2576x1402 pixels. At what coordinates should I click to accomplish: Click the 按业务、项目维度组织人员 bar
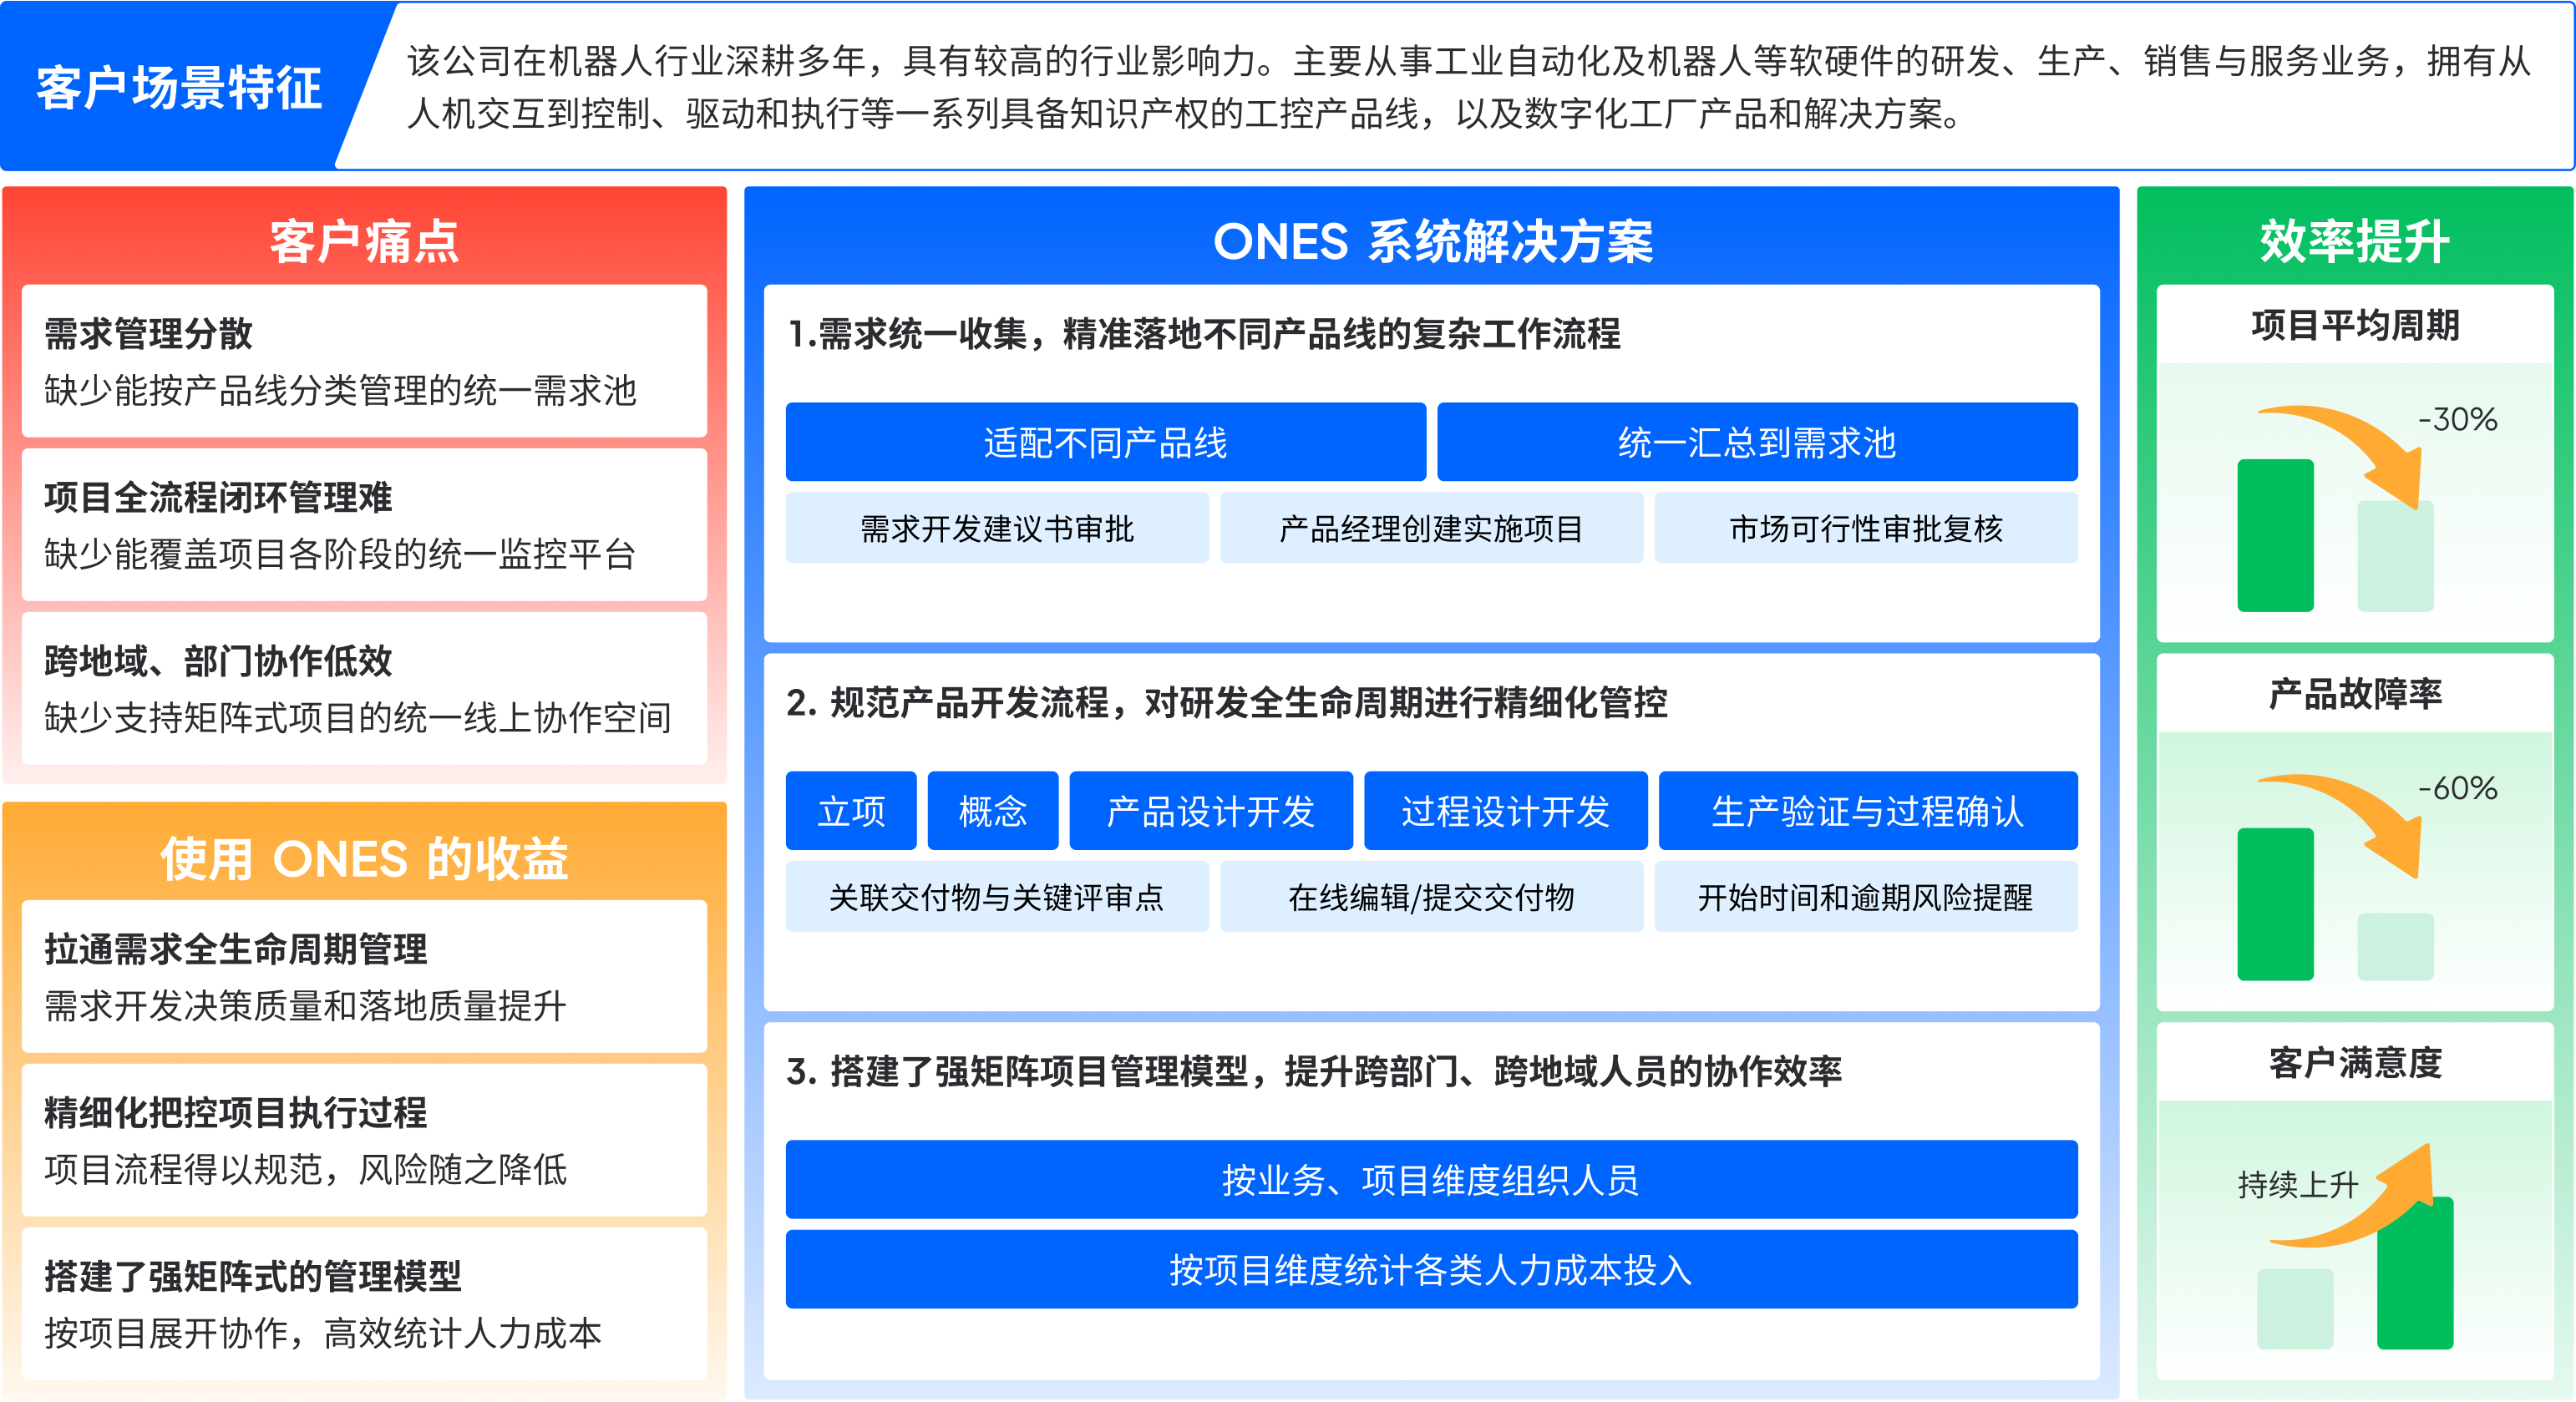[x=1431, y=1180]
